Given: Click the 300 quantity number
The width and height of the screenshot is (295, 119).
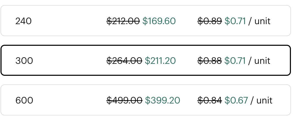Looking at the screenshot, I should (x=24, y=61).
